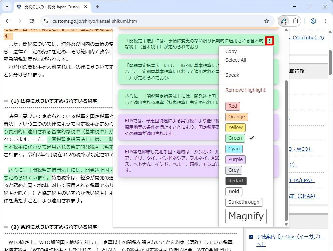Screen dimensions: 333x251
Task: Pick the Yellow highlight color
Action: tap(235, 128)
